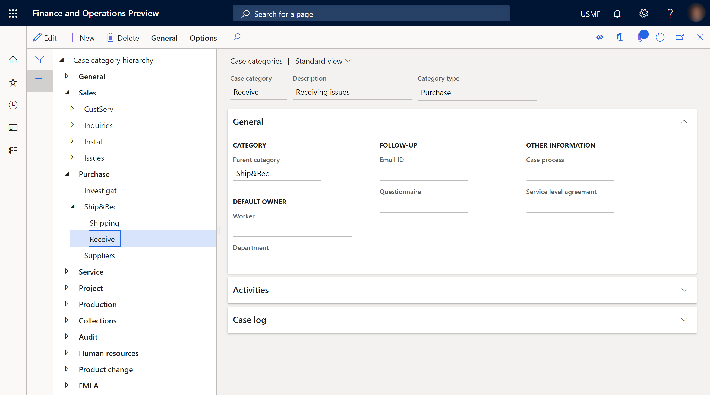
Task: Expand the Project tree node
Action: (x=67, y=287)
